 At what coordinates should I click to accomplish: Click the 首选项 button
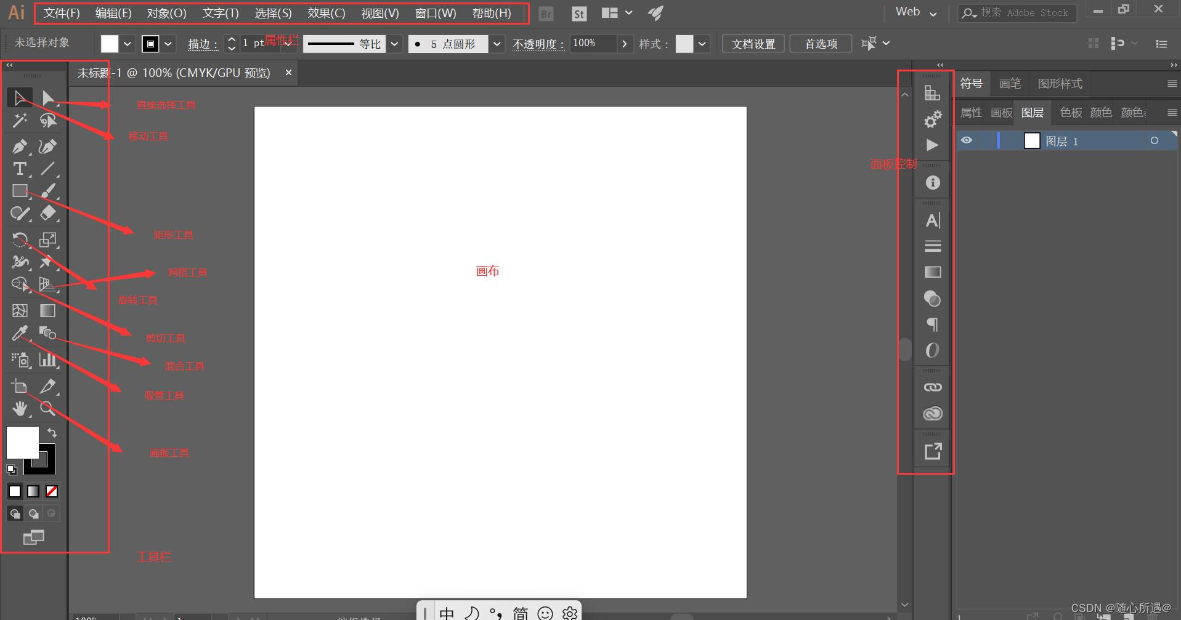(821, 44)
